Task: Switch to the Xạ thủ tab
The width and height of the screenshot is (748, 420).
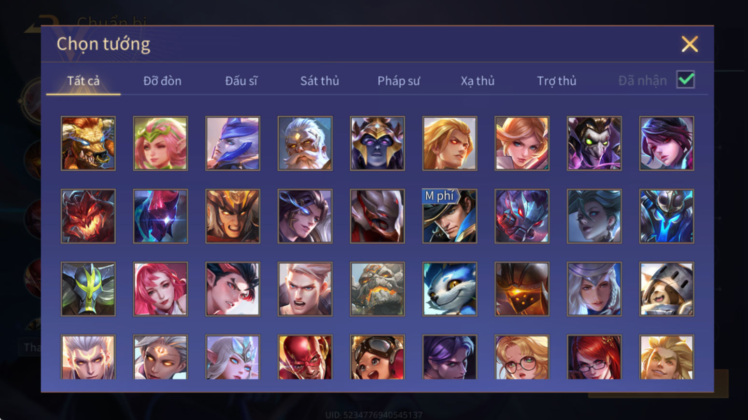Action: 478,81
